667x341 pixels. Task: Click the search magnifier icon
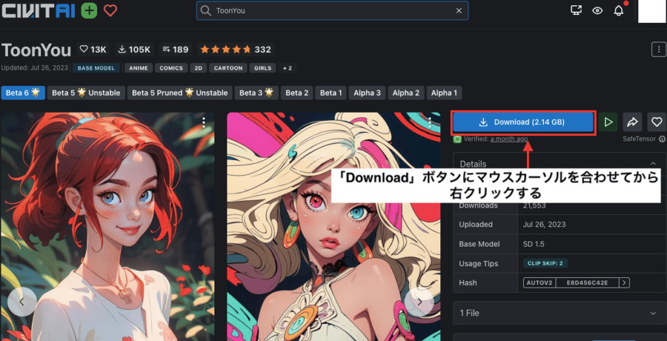(x=206, y=10)
